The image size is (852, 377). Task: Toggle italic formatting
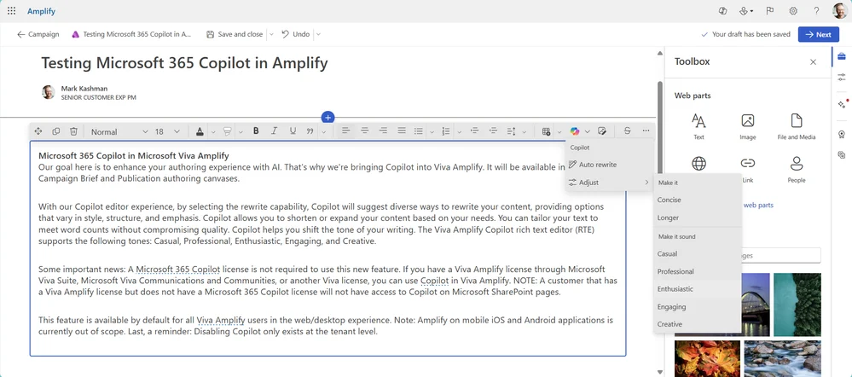click(275, 131)
